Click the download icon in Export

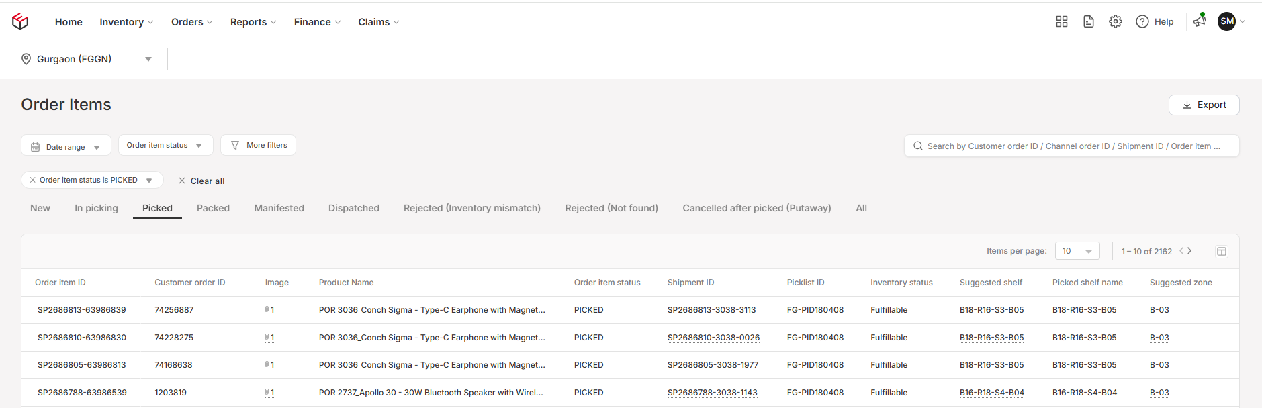click(x=1187, y=105)
